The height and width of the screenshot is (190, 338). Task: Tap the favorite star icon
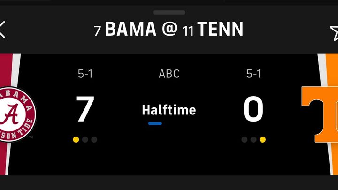tap(334, 33)
